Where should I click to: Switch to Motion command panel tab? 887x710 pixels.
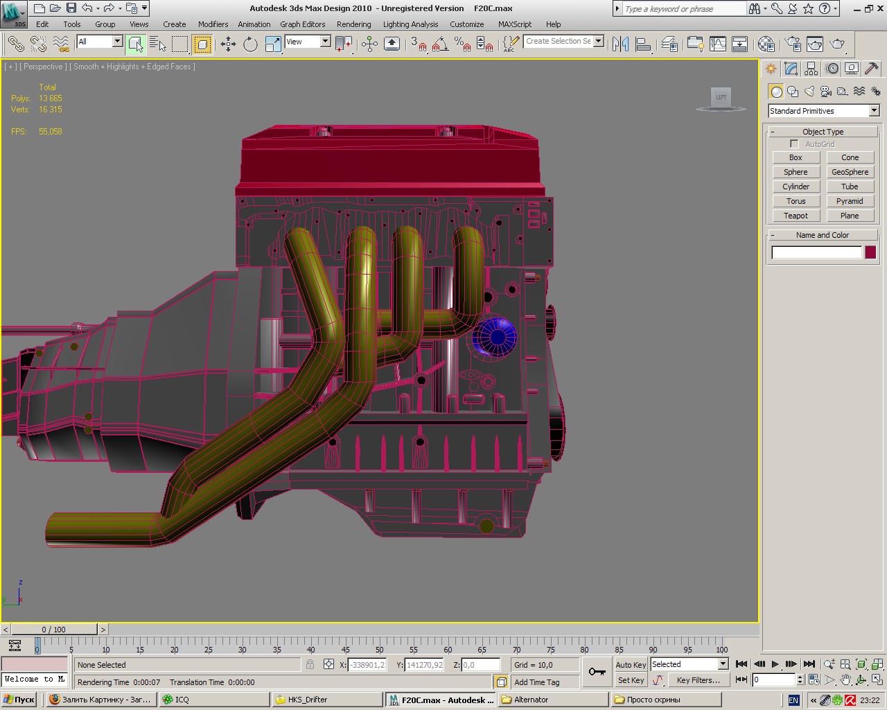pos(832,69)
